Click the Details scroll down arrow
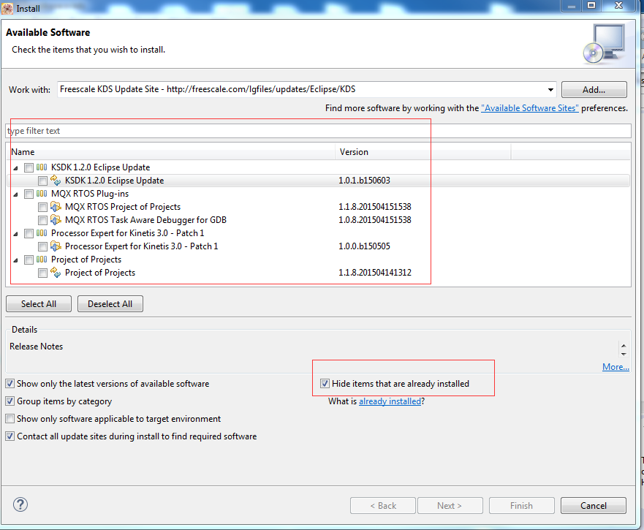 pyautogui.click(x=624, y=354)
